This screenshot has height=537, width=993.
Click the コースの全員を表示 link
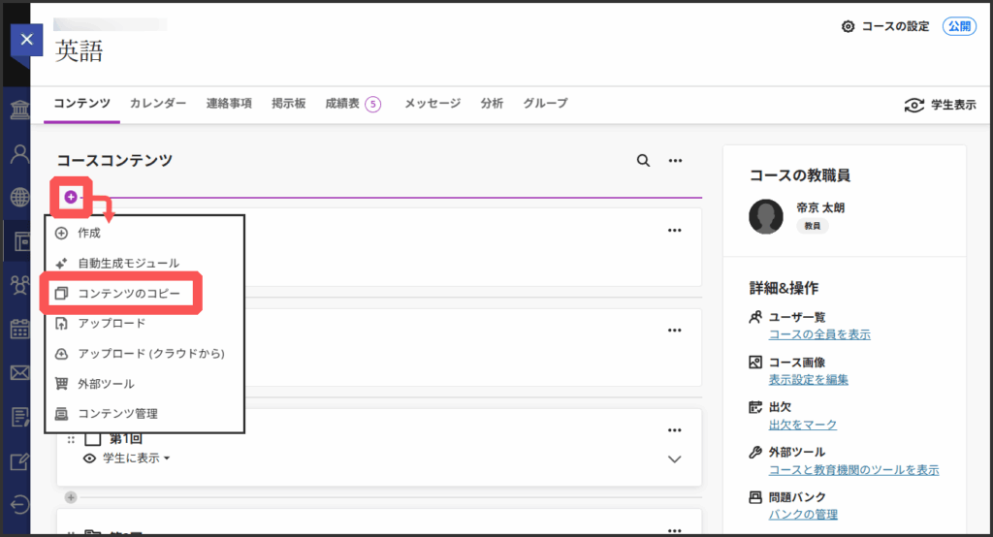(818, 334)
